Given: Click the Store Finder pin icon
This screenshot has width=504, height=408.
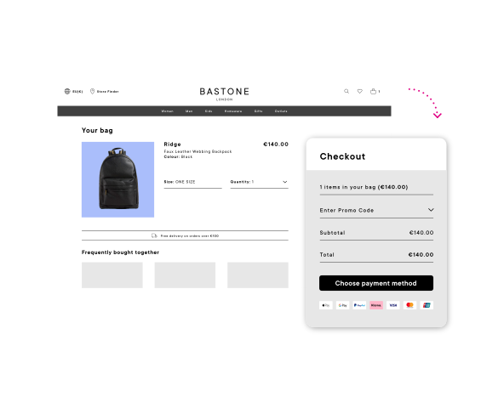Looking at the screenshot, I should coord(92,92).
